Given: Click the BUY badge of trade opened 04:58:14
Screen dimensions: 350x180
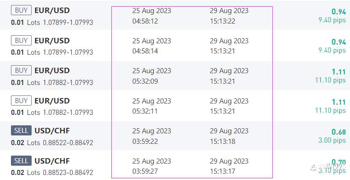Looking at the screenshot, I should pos(21,40).
